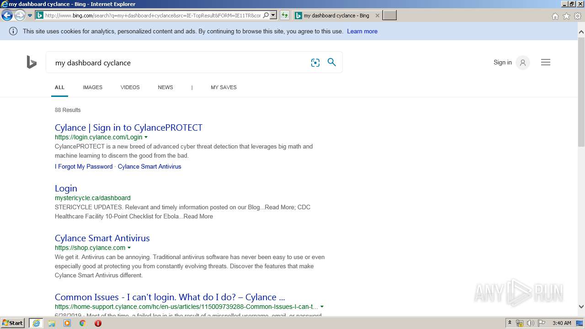Open 'Cylance Smart Antivirus' sublink under first result

149,166
